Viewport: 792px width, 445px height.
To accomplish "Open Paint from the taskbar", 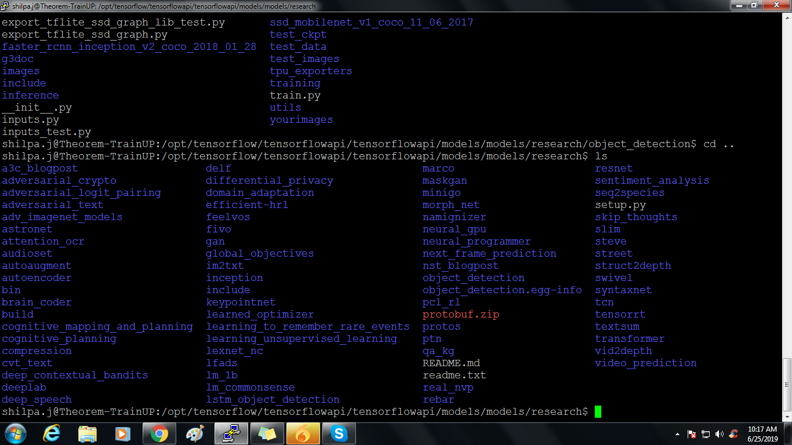I will click(194, 433).
